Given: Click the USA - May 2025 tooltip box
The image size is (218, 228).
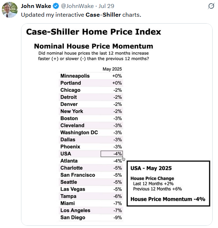Looking at the screenshot, I should point(168,184).
